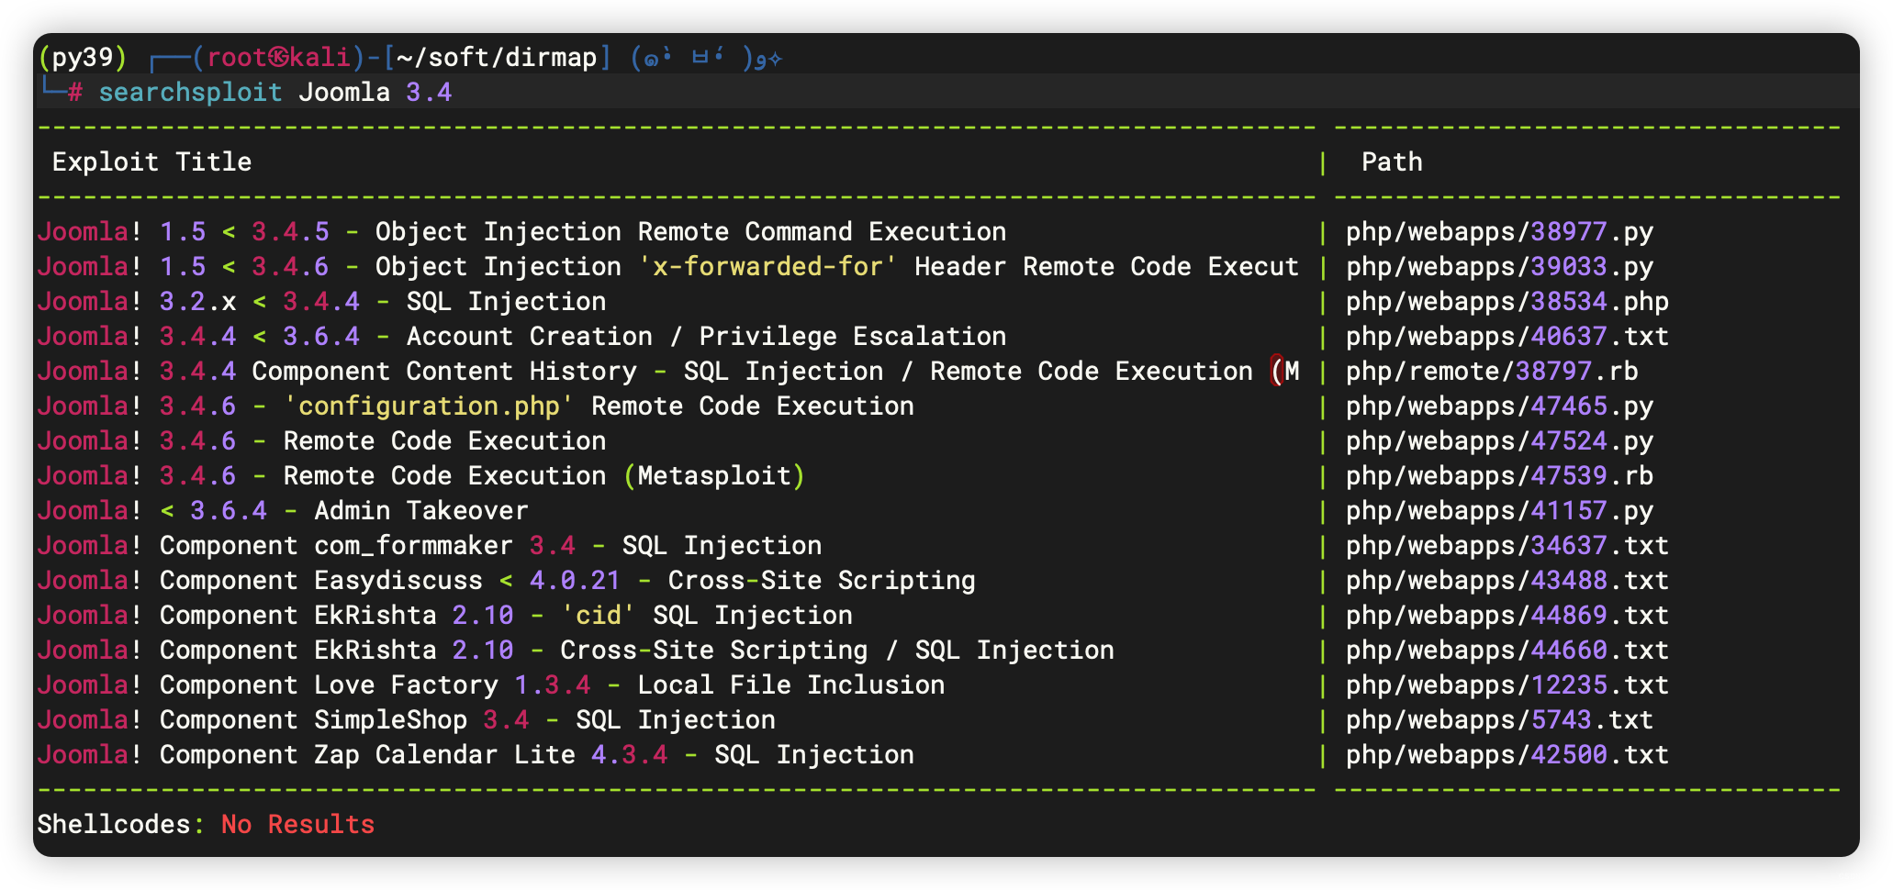Select path php/webapps/5743.txt
This screenshot has height=890, width=1893.
[x=1499, y=720]
